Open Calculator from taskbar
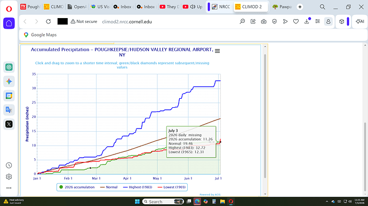368x206 pixels. (214, 201)
